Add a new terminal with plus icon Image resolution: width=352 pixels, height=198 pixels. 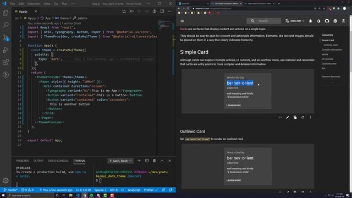tap(139, 161)
